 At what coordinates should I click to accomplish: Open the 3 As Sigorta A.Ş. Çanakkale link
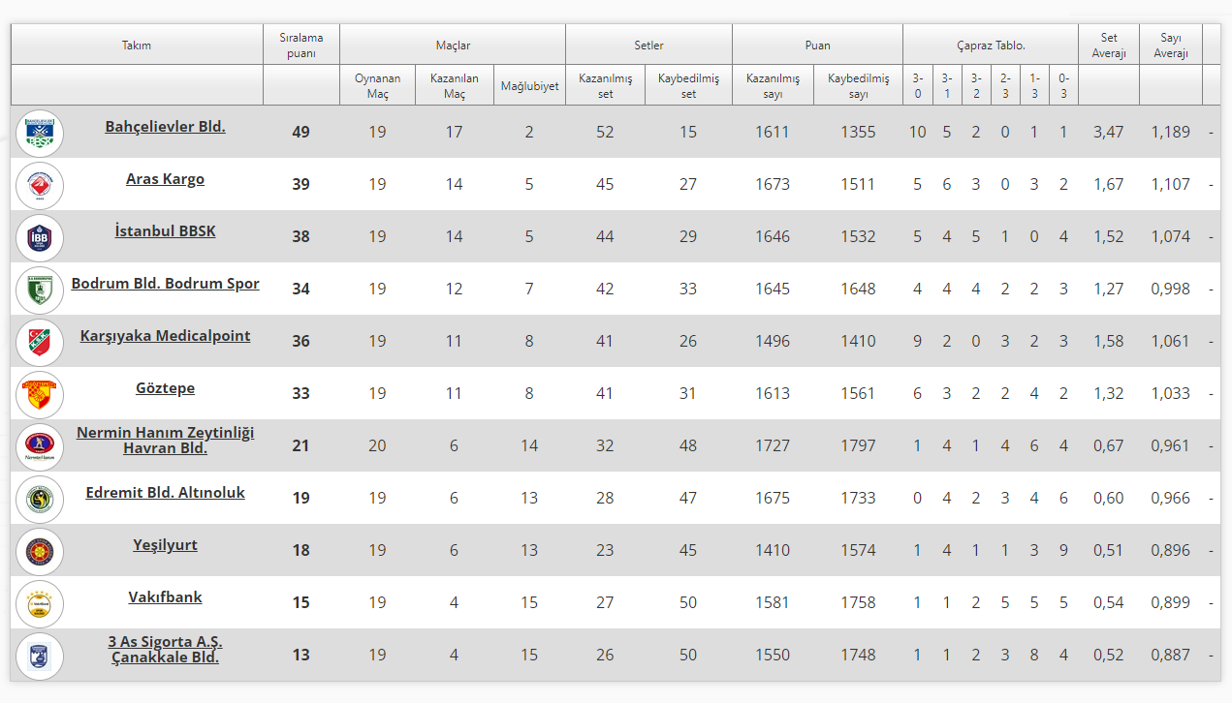(x=165, y=650)
